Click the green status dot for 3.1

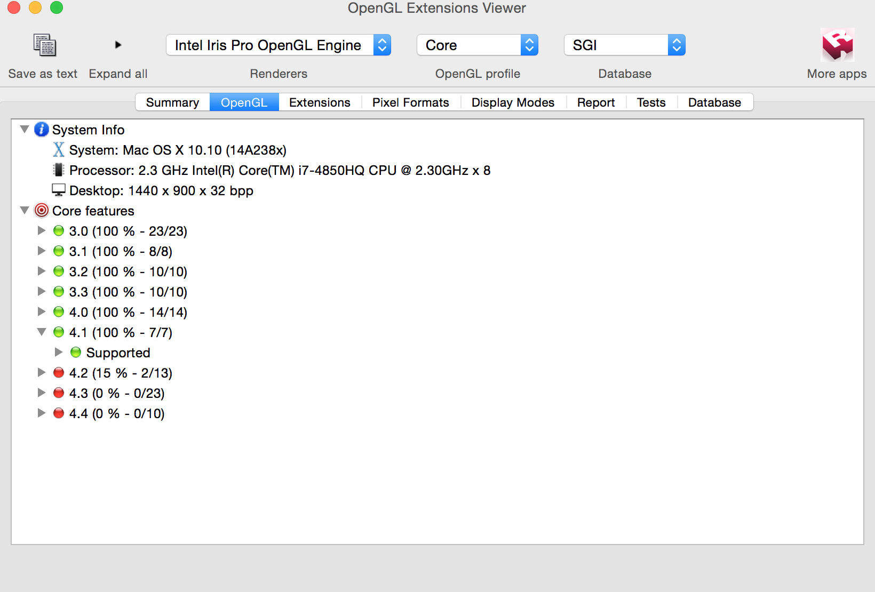pyautogui.click(x=59, y=251)
